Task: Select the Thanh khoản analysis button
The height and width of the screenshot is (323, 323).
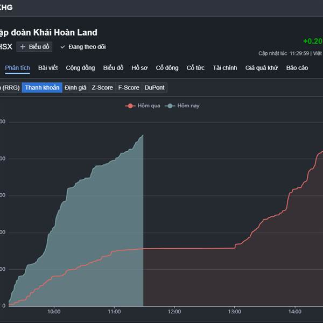Action: coord(42,87)
